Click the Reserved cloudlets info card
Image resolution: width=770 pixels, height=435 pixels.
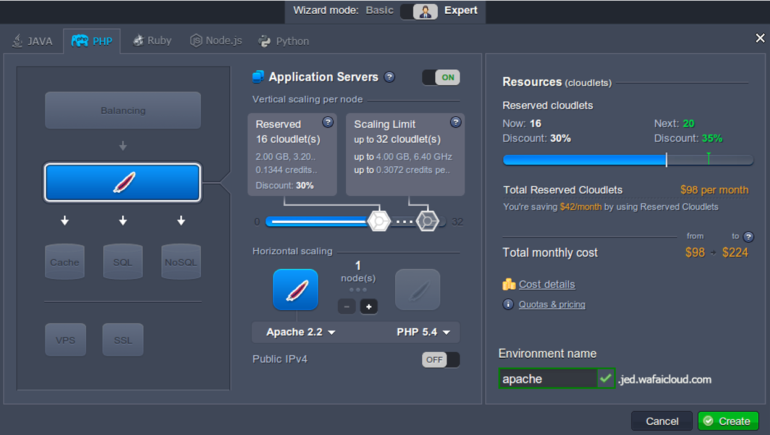(x=292, y=154)
